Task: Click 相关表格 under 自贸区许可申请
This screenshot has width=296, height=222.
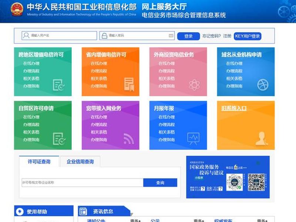Action: [x=31, y=132]
